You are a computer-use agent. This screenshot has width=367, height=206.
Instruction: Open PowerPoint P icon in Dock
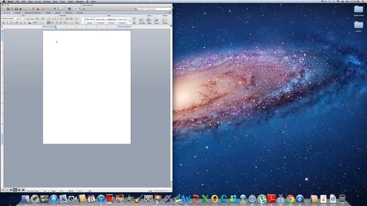pyautogui.click(x=196, y=199)
